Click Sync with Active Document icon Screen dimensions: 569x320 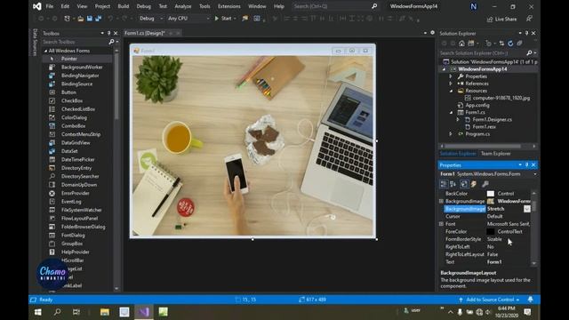click(x=501, y=44)
